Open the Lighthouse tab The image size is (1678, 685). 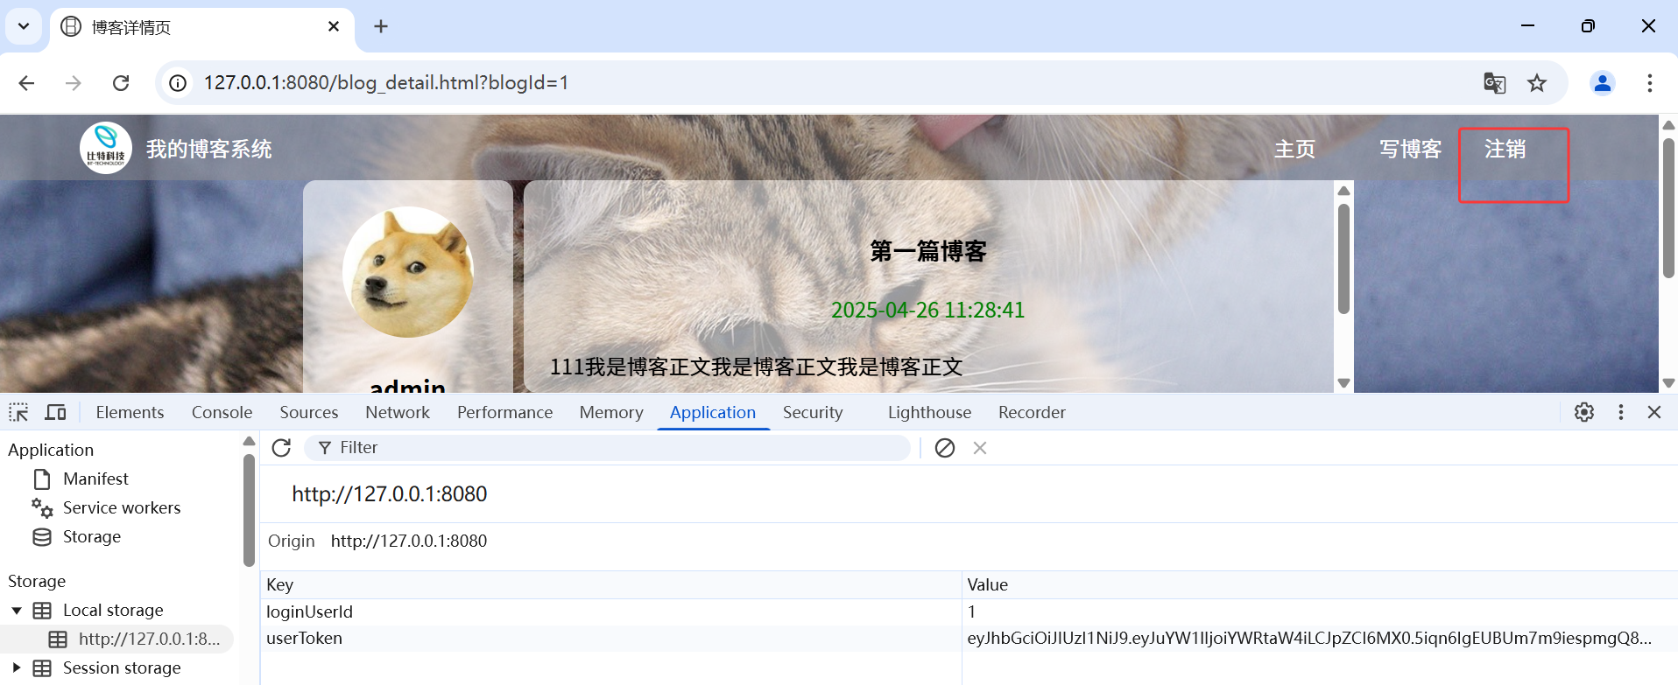pos(929,412)
